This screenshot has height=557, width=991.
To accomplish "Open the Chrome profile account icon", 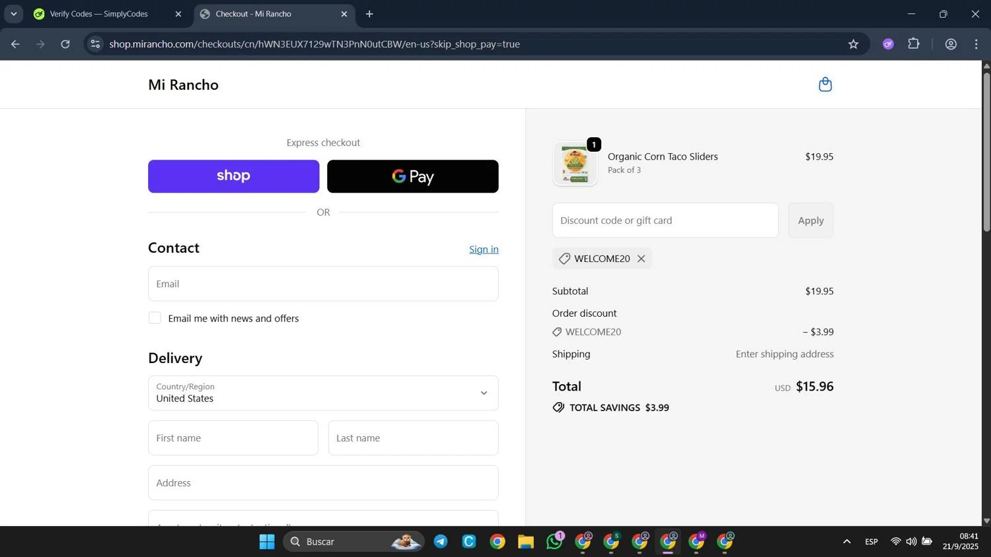I will pos(951,44).
